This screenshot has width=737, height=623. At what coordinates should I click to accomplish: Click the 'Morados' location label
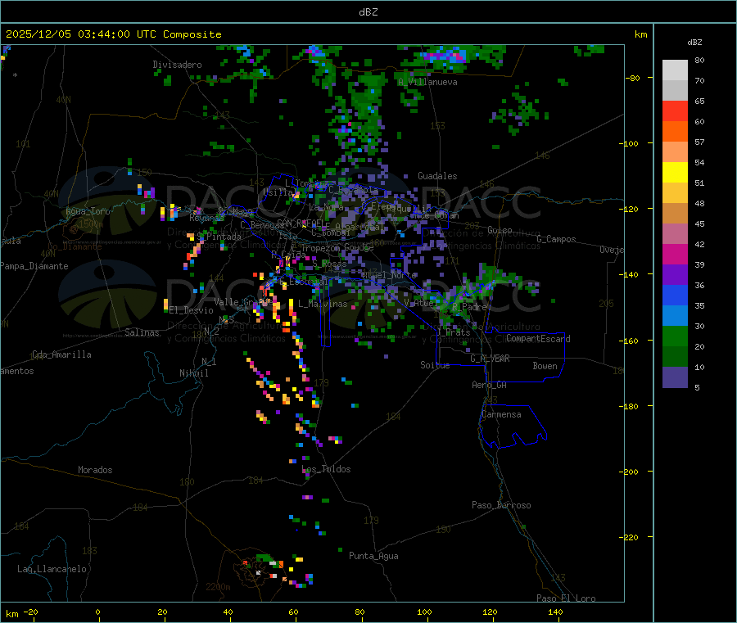[x=95, y=470]
